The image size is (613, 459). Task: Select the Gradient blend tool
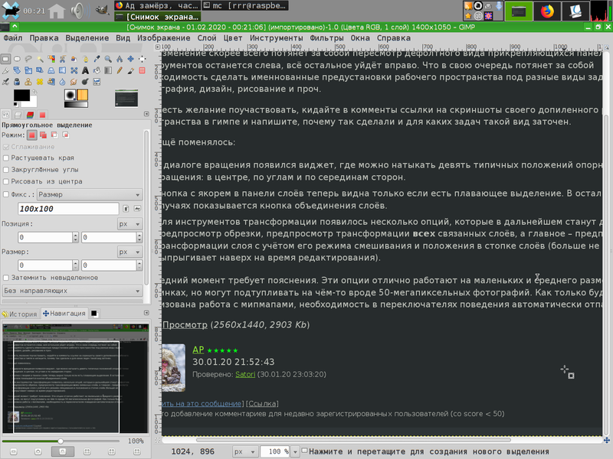(x=108, y=70)
